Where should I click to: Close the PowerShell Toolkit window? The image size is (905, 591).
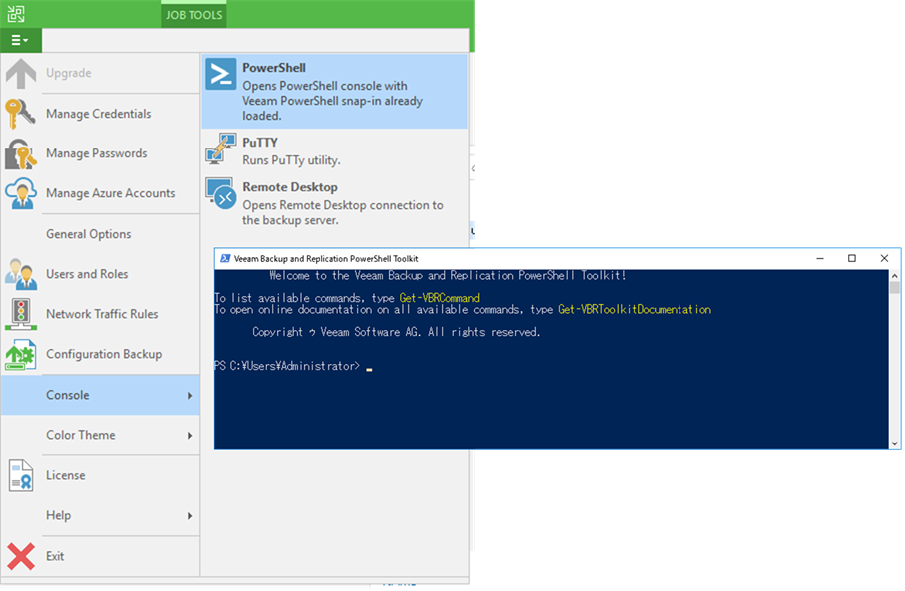[x=884, y=259]
